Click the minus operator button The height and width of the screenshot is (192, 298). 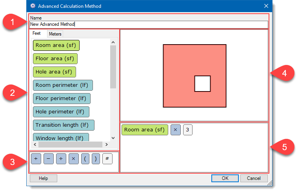point(49,159)
